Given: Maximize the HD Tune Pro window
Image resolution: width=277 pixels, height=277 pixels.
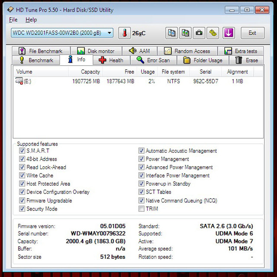Looking at the screenshot, I should click(247, 10).
